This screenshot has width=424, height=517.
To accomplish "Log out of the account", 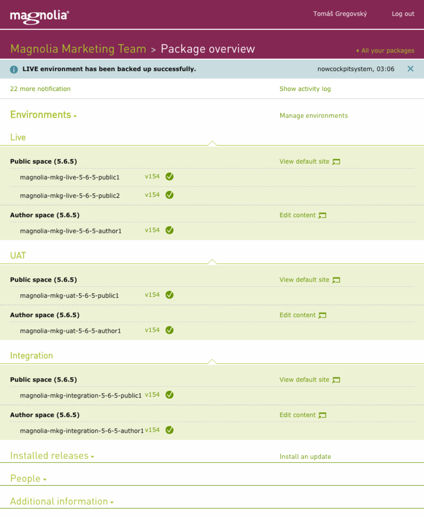I will [x=403, y=14].
